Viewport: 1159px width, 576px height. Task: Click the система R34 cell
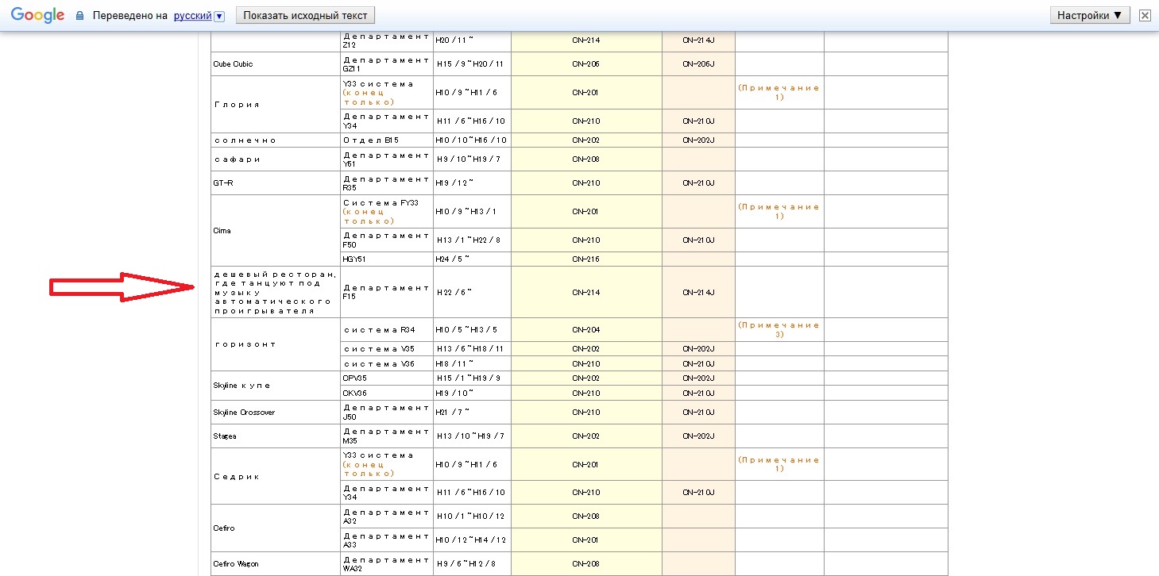click(387, 330)
